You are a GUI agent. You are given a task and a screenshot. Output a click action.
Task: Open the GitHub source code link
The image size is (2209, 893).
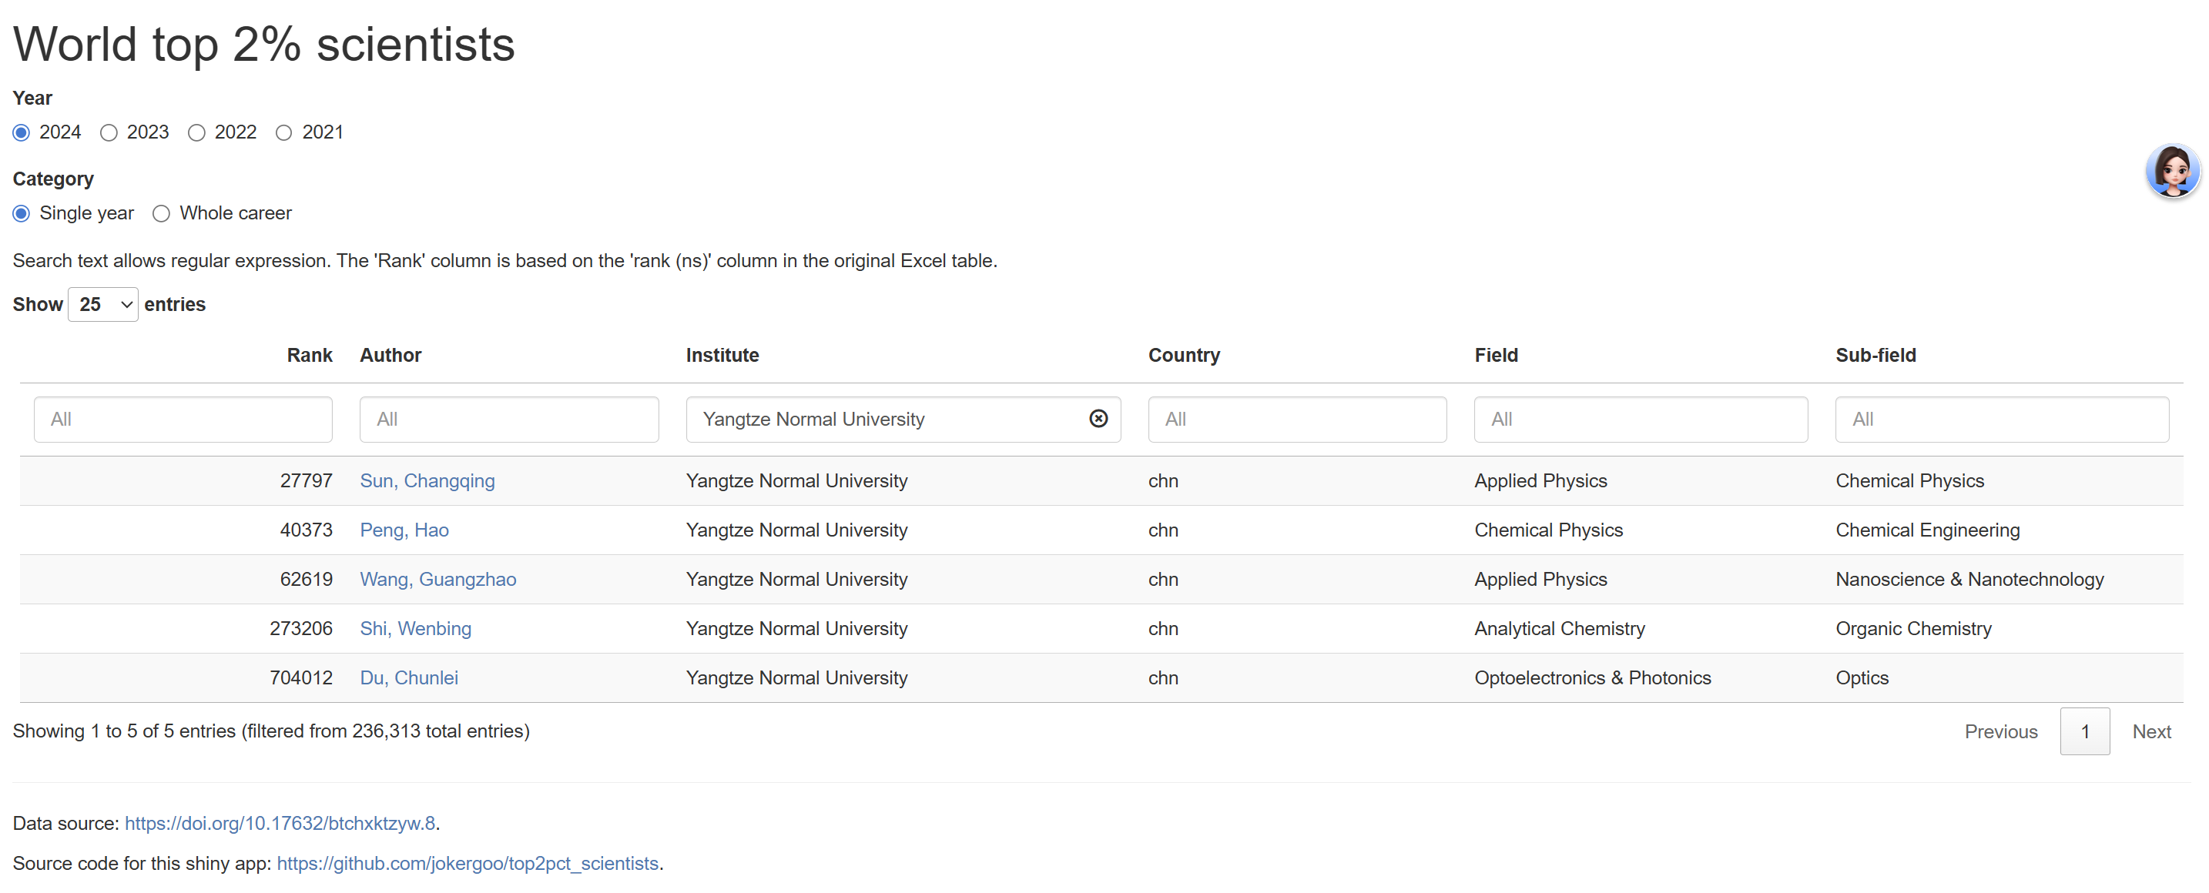468,863
